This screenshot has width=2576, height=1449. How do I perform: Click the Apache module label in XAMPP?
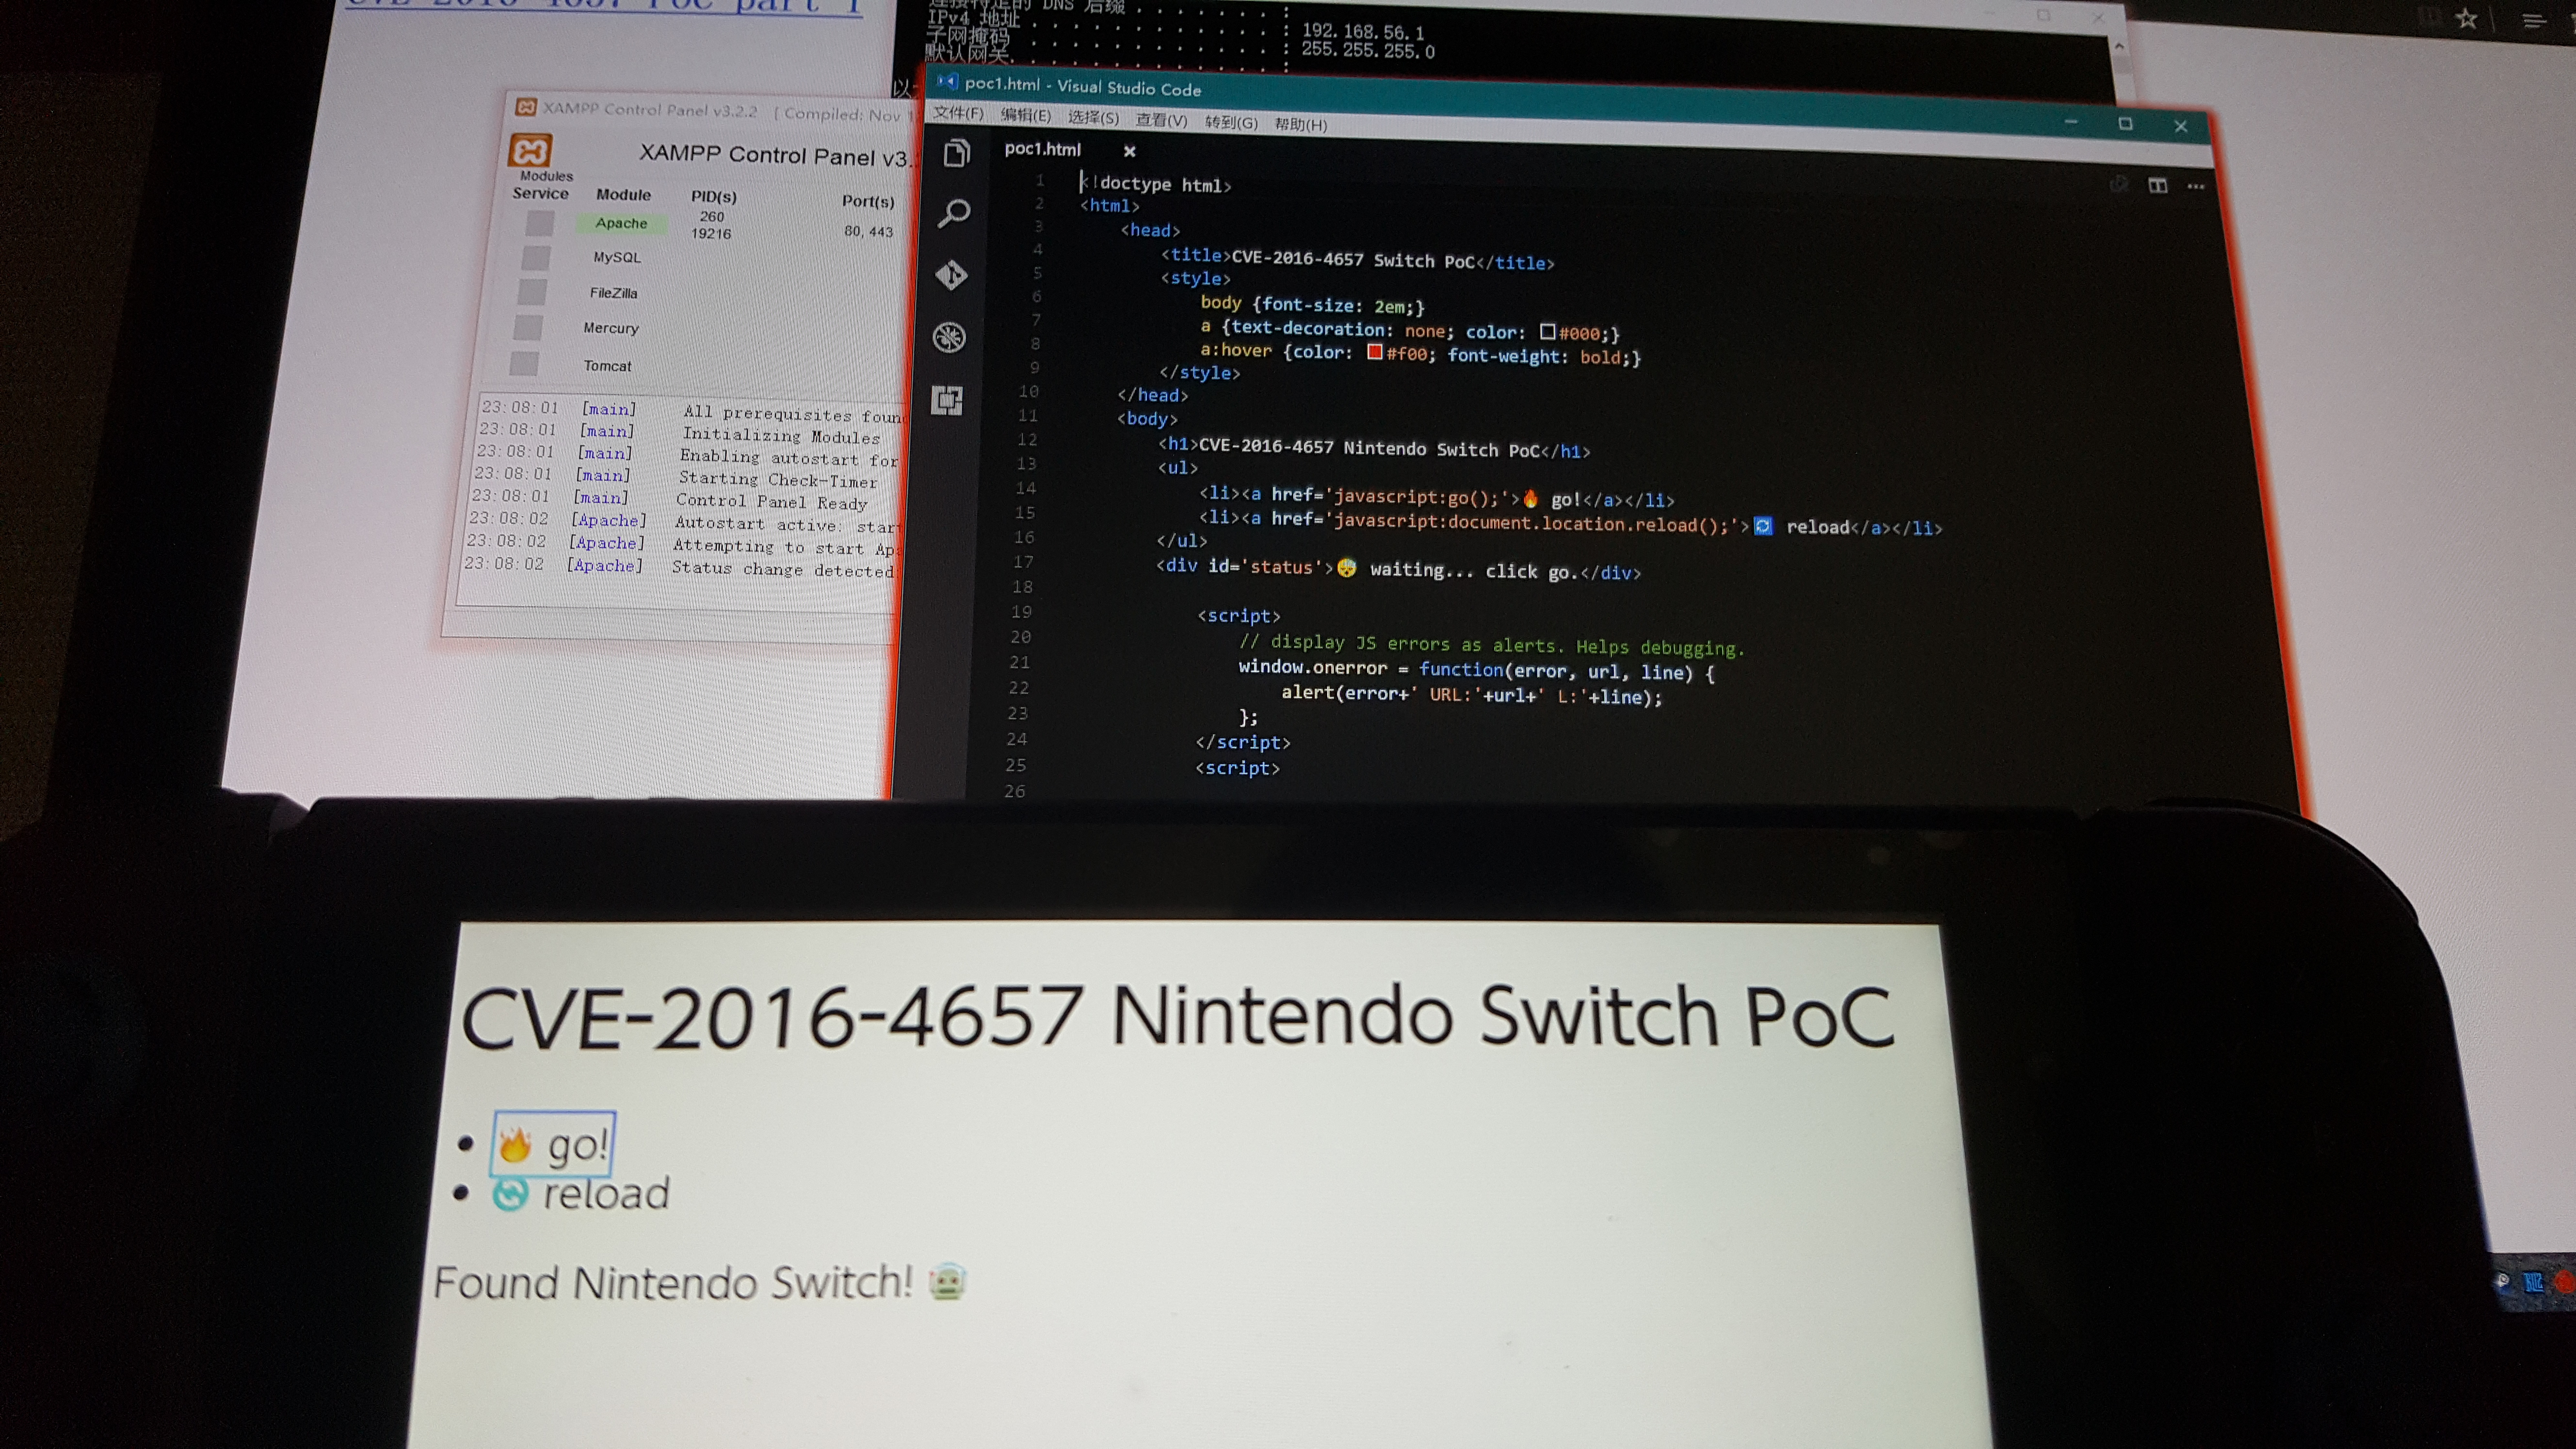point(621,223)
